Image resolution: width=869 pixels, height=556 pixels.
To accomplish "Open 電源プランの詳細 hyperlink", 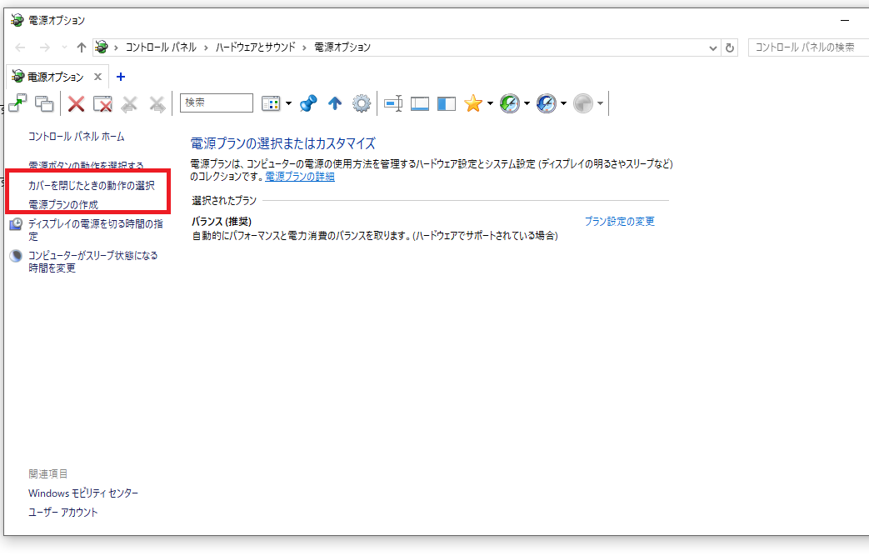I will point(300,176).
